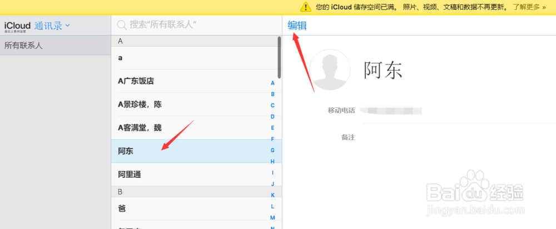Click the iCloud logo text
Image resolution: width=556 pixels, height=229 pixels.
click(x=17, y=26)
